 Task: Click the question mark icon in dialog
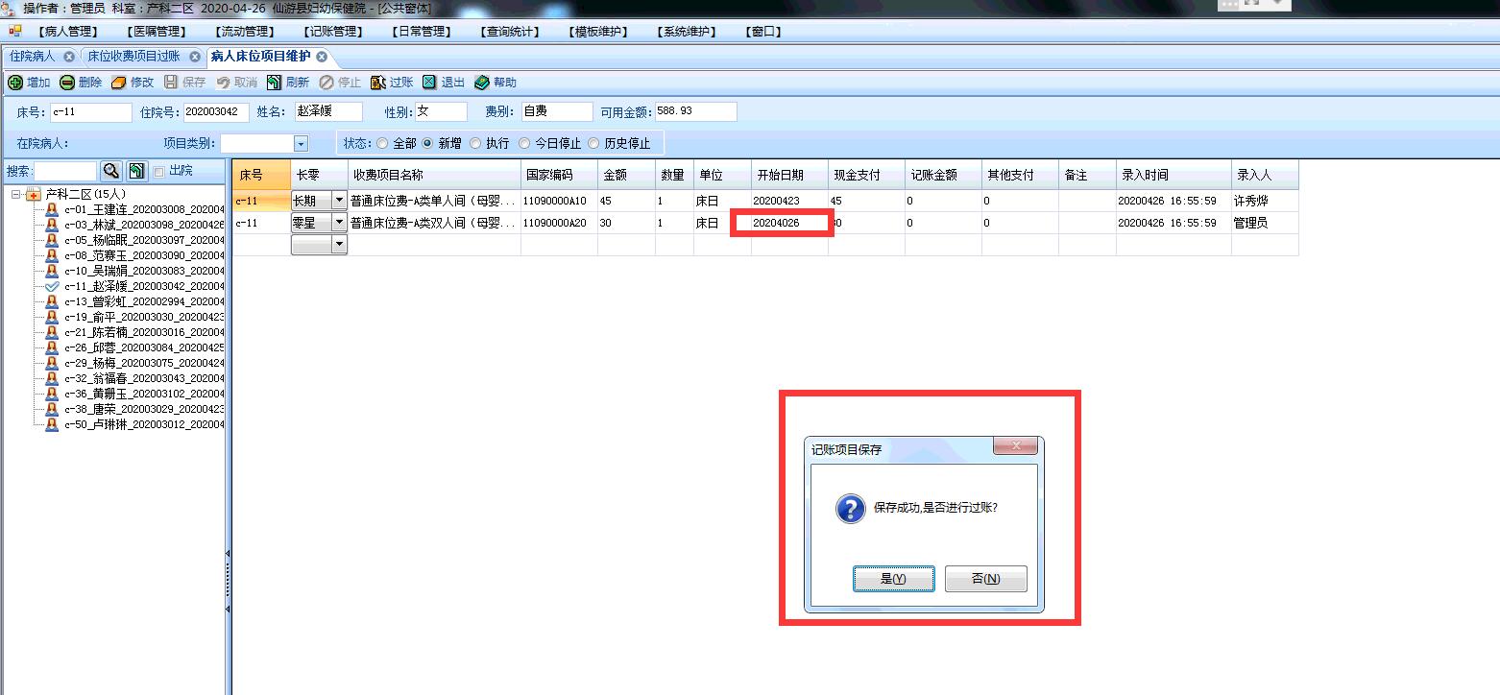point(850,508)
